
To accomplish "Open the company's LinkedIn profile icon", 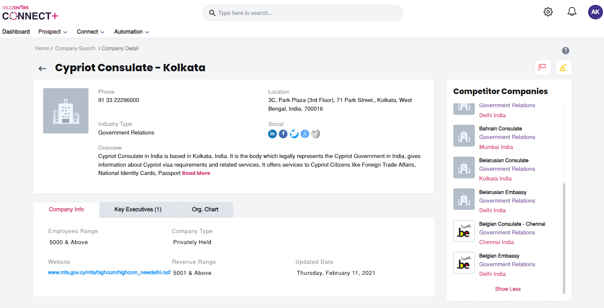I will pos(272,134).
